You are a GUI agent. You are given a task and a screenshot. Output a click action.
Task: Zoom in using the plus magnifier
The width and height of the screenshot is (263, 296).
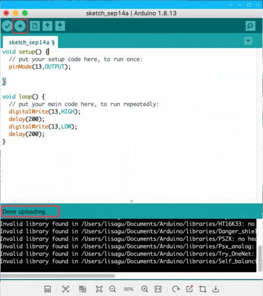(x=145, y=289)
